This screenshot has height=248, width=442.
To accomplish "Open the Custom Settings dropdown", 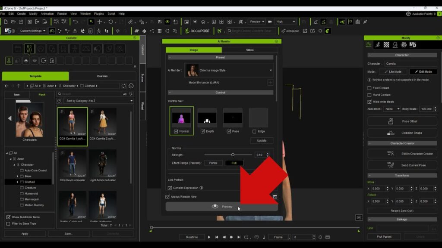I will click(32, 31).
